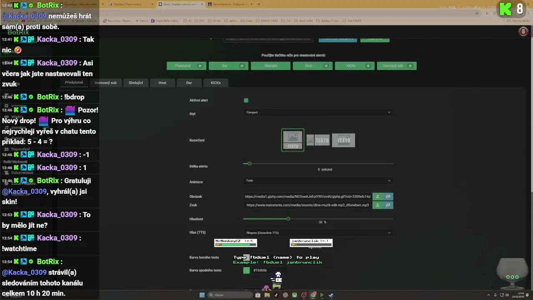Open media gallery icon for Obrázek
The width and height of the screenshot is (533, 300).
click(388, 197)
